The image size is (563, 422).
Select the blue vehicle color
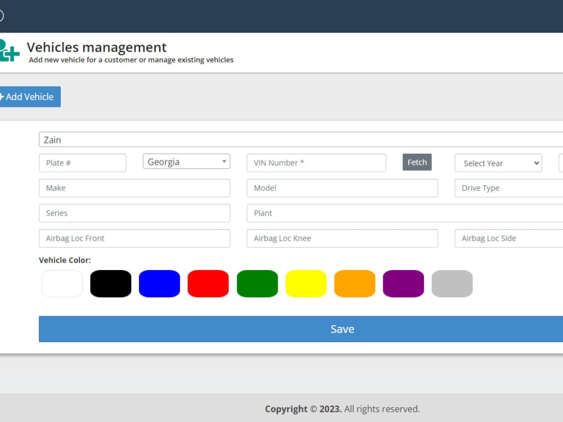pyautogui.click(x=159, y=283)
